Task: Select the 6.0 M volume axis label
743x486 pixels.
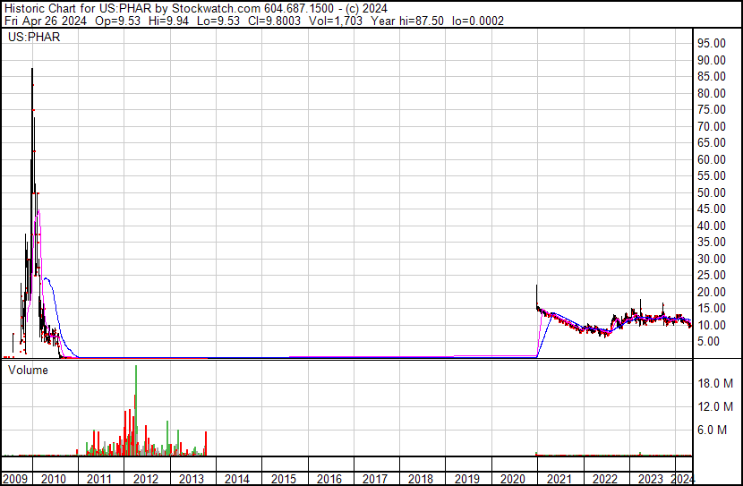Action: tap(716, 430)
